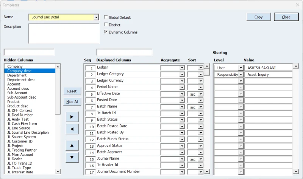Select JL Andy Test hidden column
This screenshot has height=179, width=303.
[30, 119]
